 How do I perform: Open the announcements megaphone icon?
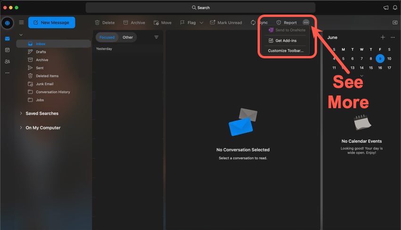click(386, 8)
